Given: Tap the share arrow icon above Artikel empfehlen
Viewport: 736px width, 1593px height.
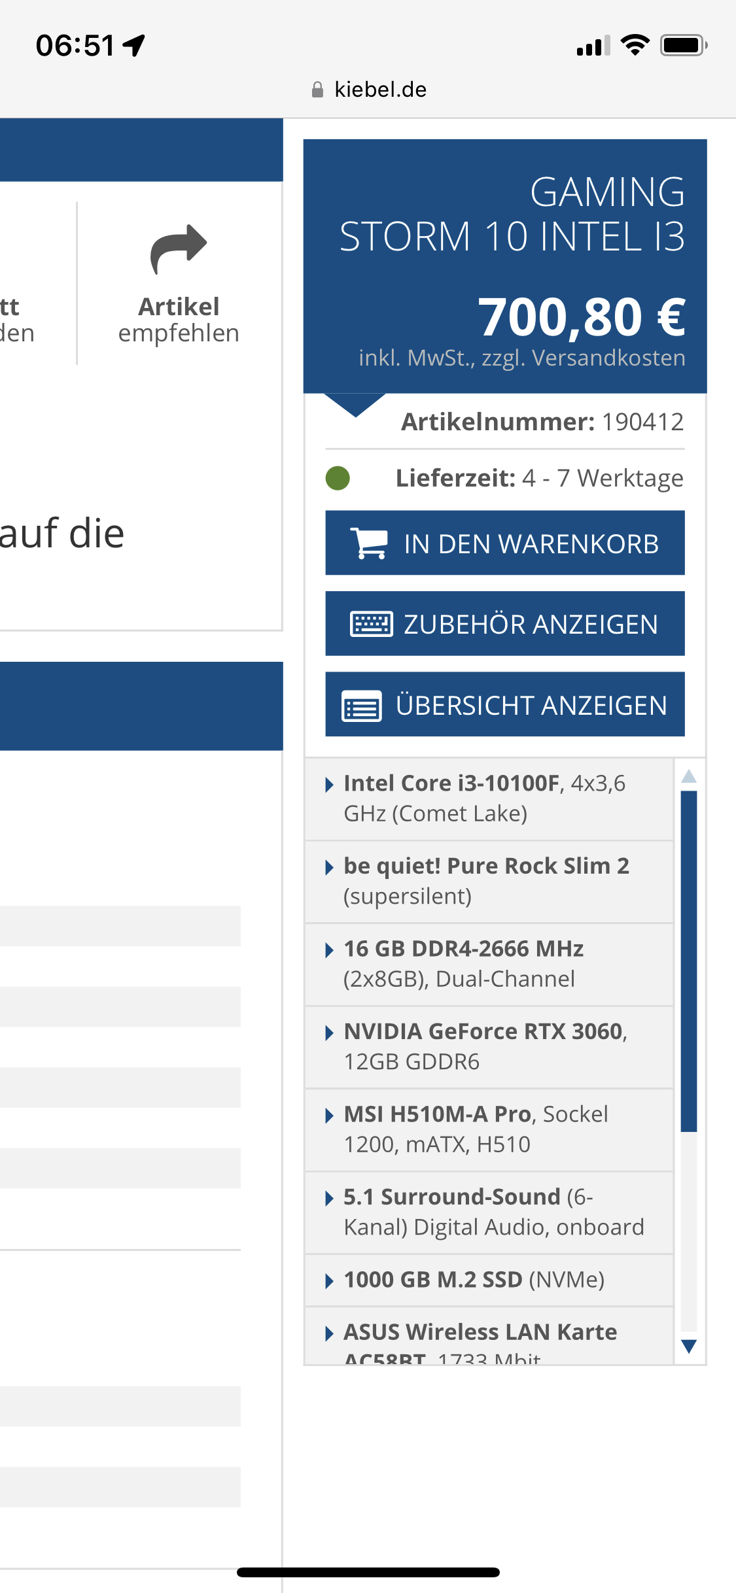Looking at the screenshot, I should tap(179, 249).
